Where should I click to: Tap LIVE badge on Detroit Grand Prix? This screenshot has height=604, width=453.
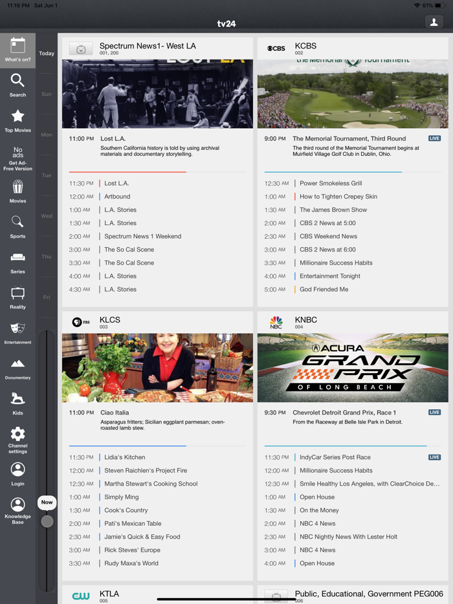(x=434, y=412)
